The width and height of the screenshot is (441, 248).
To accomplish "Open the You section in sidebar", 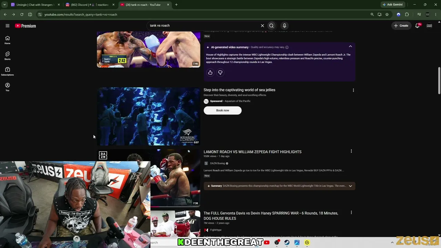I will pyautogui.click(x=7, y=87).
